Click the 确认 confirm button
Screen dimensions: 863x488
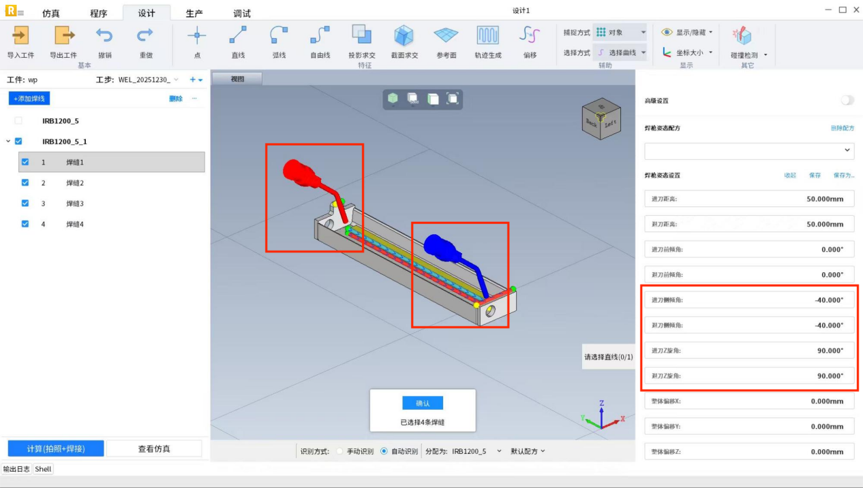[x=423, y=403]
